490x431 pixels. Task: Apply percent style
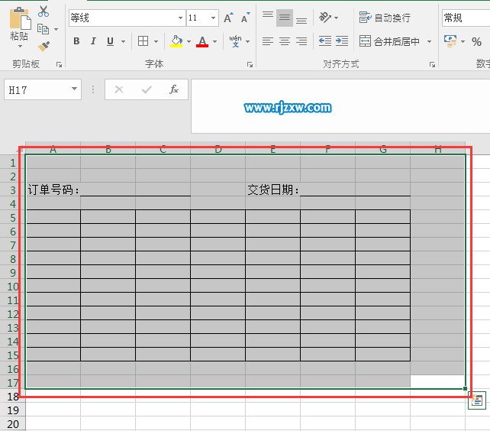(476, 41)
